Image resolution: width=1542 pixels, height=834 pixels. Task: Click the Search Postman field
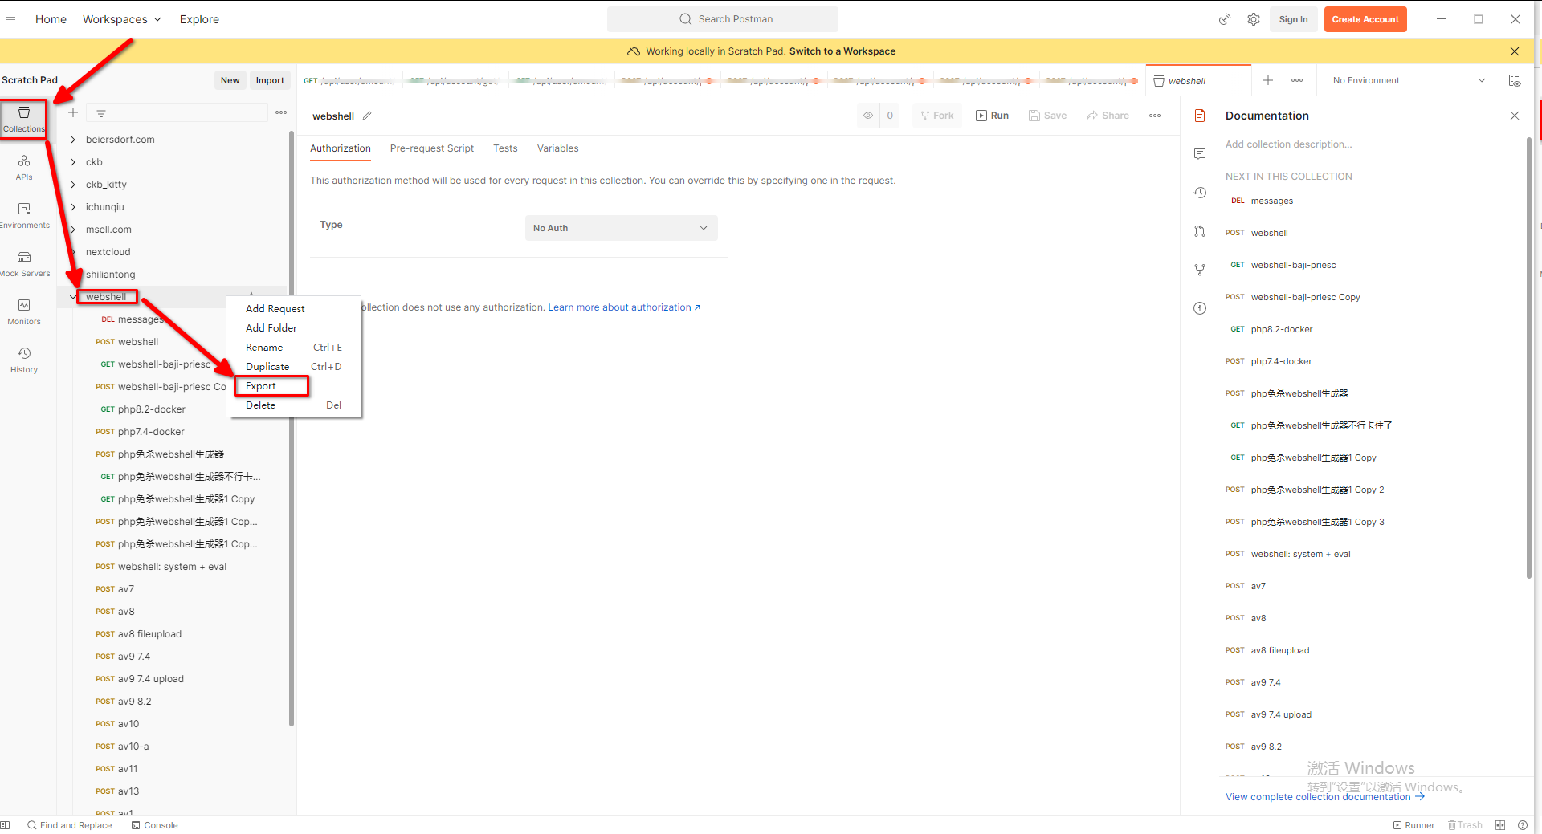click(723, 19)
